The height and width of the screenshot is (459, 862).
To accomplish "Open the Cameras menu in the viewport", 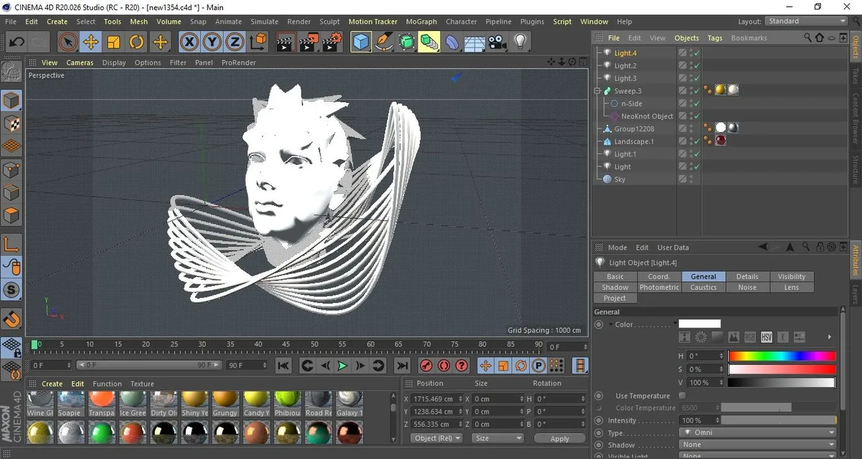I will click(79, 63).
